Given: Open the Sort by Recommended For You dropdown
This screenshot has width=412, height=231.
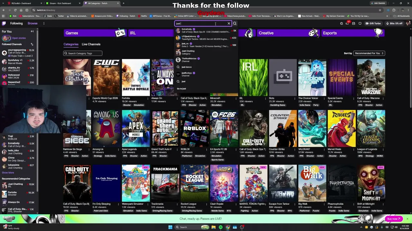Looking at the screenshot, I should tap(369, 53).
